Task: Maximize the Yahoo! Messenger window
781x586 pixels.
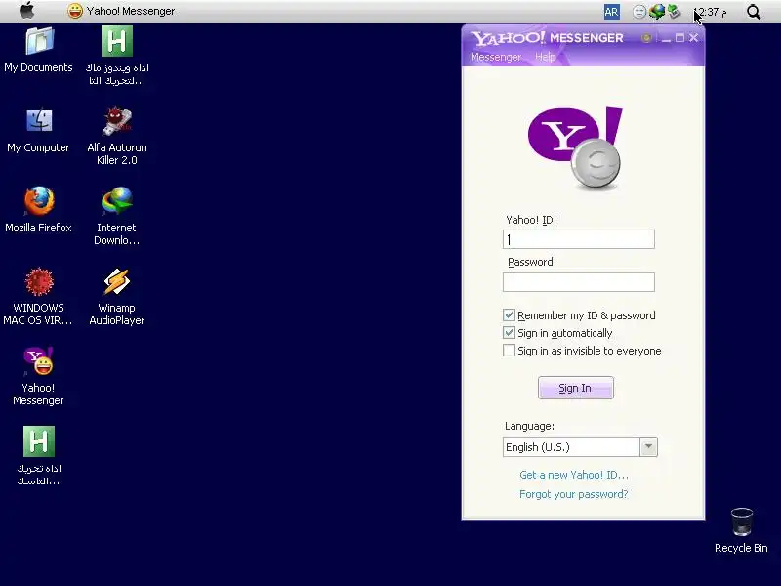Action: [x=679, y=38]
